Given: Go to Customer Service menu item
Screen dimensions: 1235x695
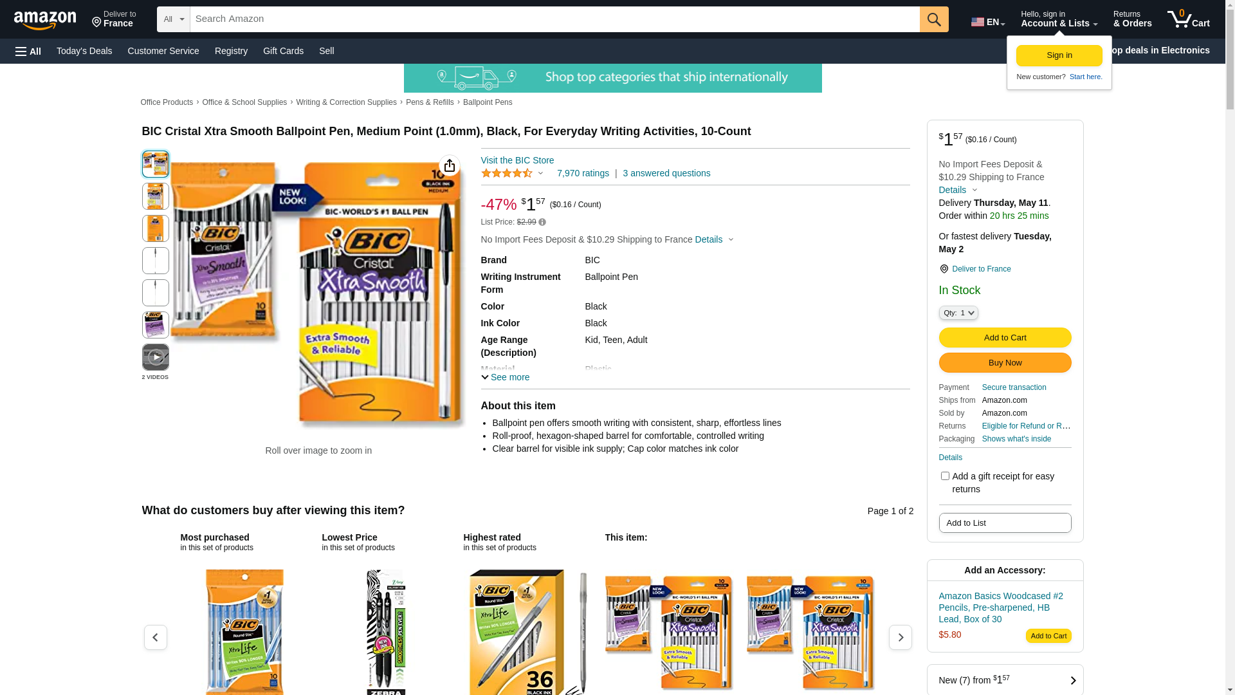Looking at the screenshot, I should [163, 51].
